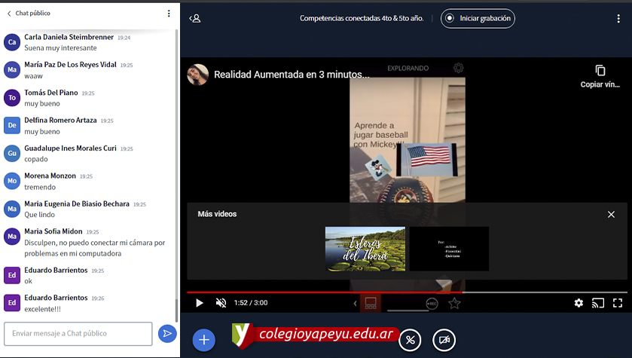Send the chat message

(x=167, y=333)
